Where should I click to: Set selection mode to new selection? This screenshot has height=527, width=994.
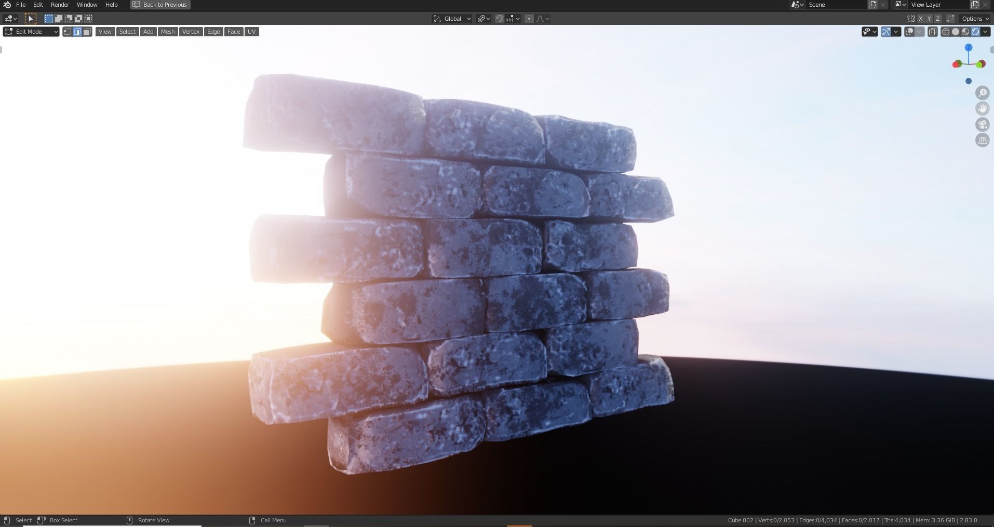pos(48,19)
